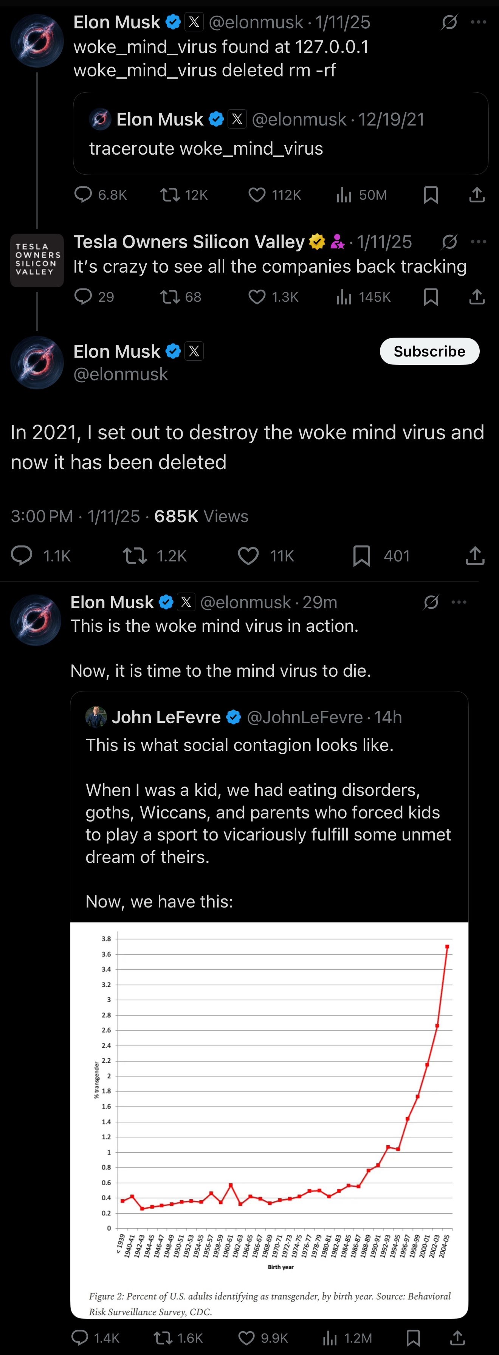The image size is (499, 1355).
Task: Reply to the main woke mind virus tweet
Action: [x=22, y=555]
